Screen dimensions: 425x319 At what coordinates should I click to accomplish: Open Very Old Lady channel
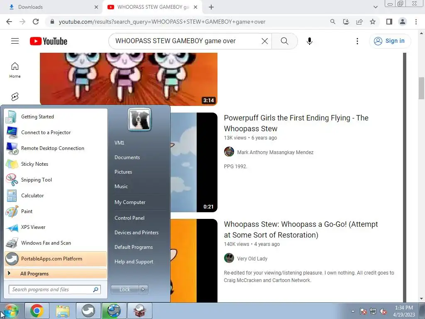252,258
